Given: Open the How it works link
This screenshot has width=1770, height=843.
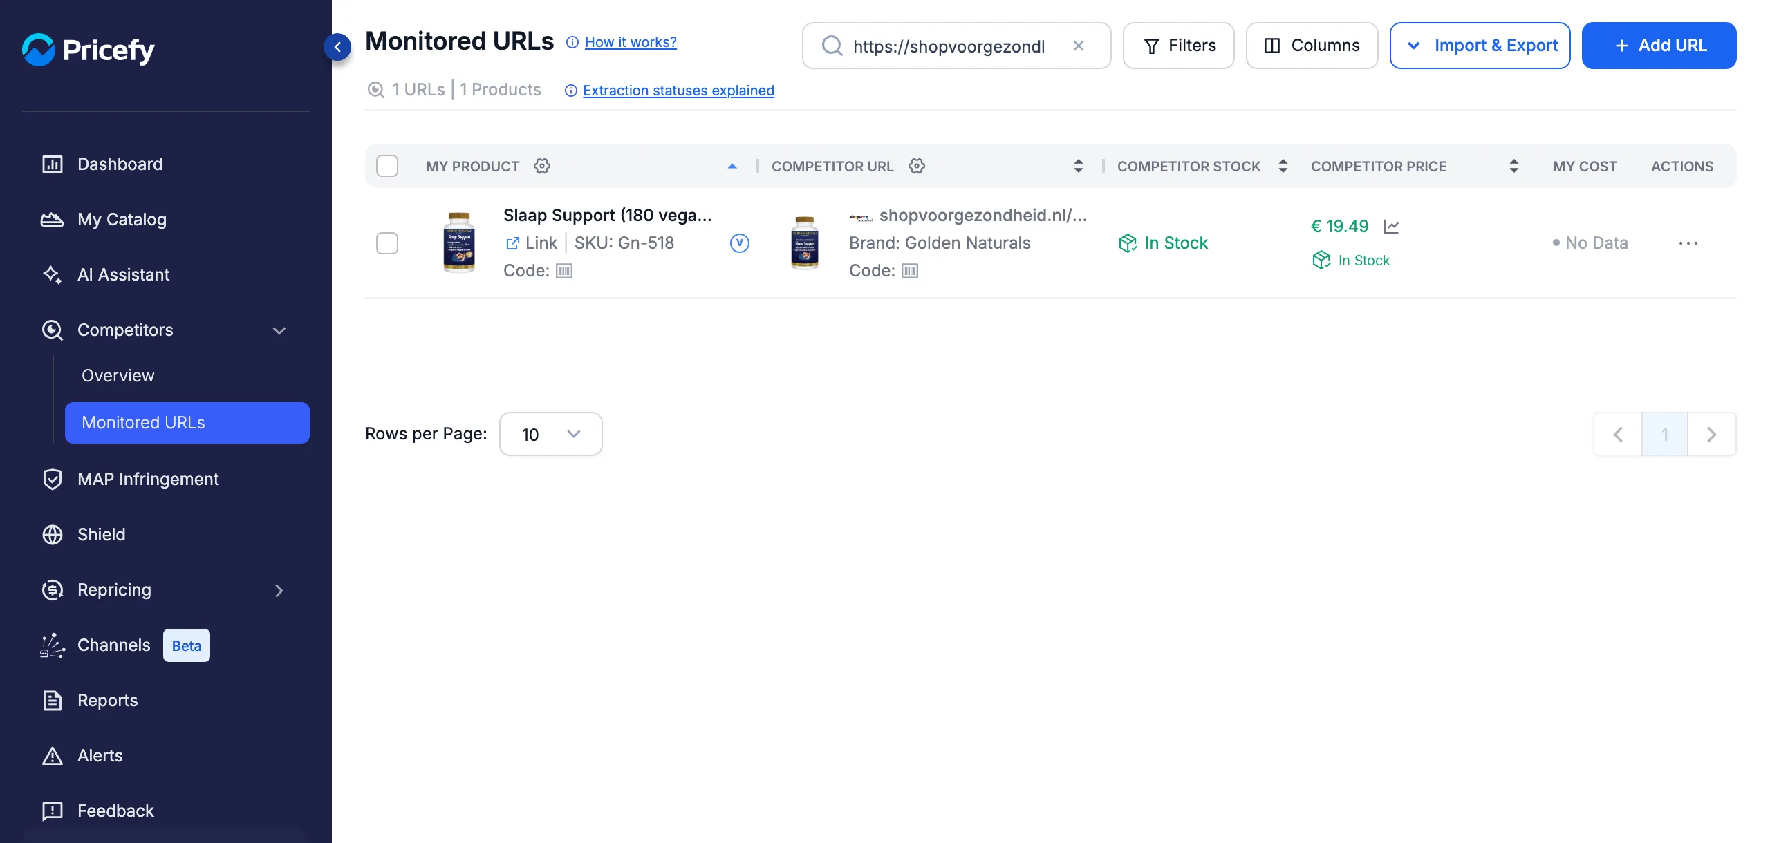Looking at the screenshot, I should (631, 42).
